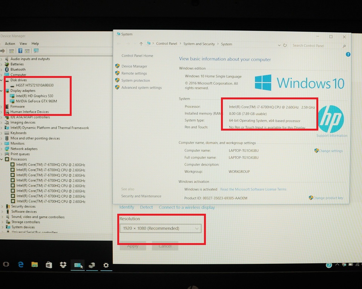Click Control Panel in the address breadcrumb
This screenshot has width=362, height=289.
[x=166, y=44]
